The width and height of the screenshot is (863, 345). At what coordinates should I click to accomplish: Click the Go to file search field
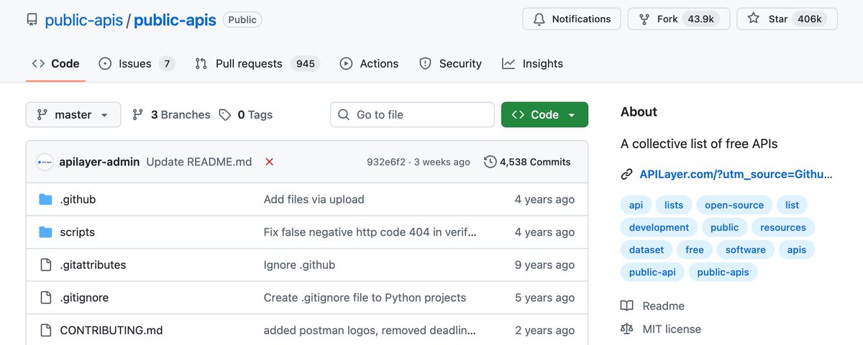coord(412,115)
